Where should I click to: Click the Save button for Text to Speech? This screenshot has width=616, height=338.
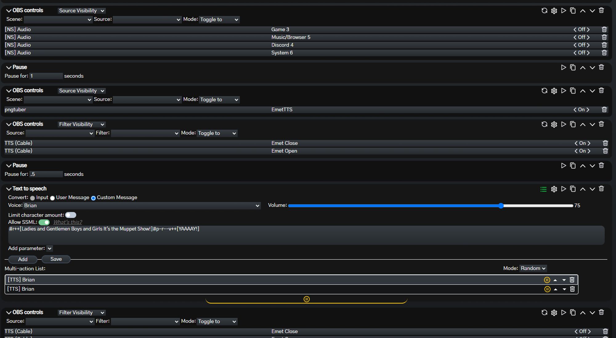click(x=55, y=259)
